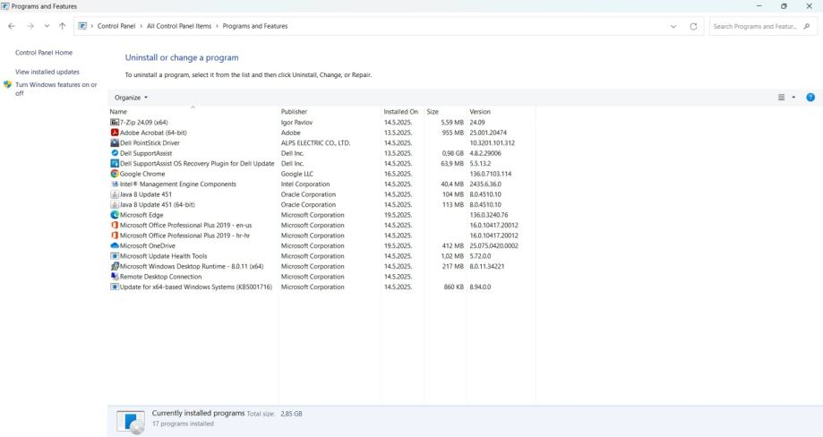
Task: Click the Adobe publisher cell
Action: tap(291, 133)
